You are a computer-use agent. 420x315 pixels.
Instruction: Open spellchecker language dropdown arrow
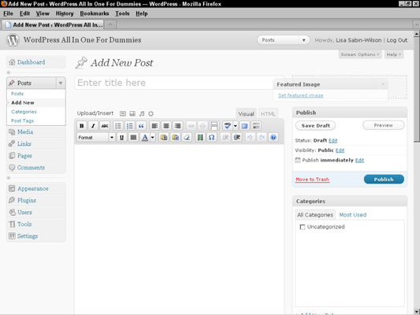[x=235, y=126]
